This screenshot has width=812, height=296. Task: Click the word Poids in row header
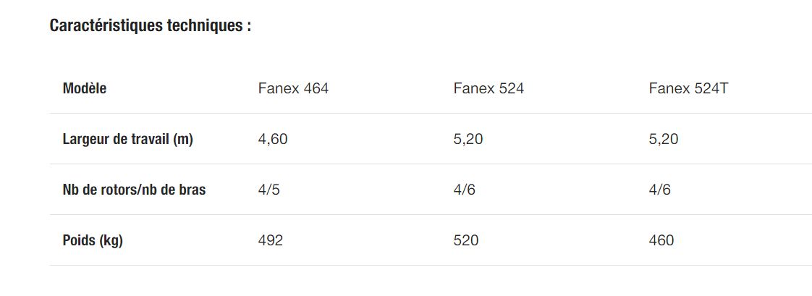(x=79, y=240)
